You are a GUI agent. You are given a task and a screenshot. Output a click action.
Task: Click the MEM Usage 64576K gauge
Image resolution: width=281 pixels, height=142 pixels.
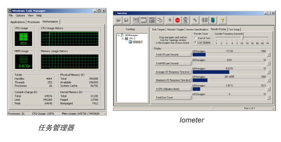(24, 62)
